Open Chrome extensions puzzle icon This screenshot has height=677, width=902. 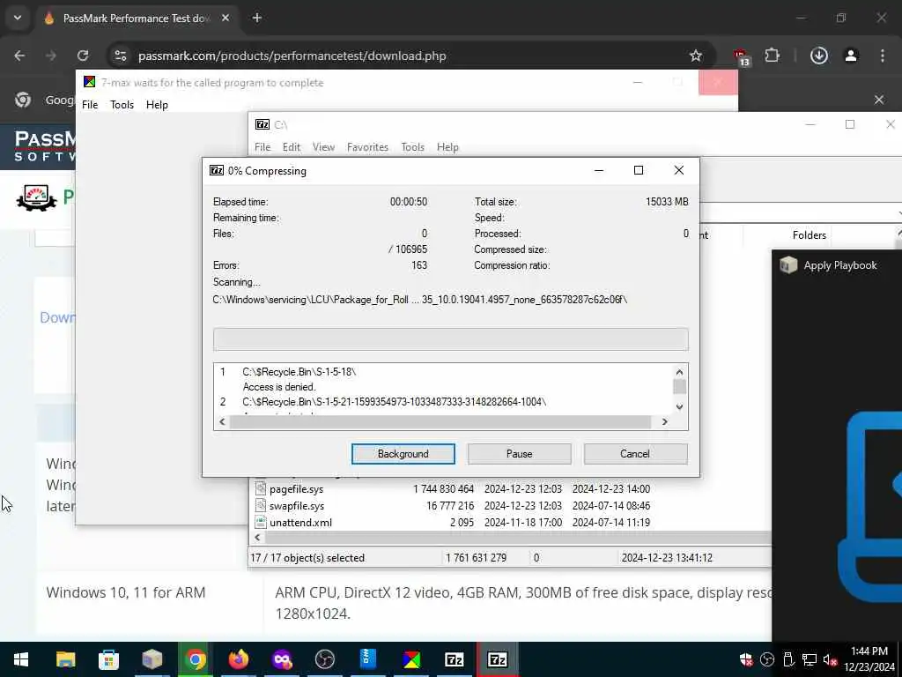coord(772,56)
